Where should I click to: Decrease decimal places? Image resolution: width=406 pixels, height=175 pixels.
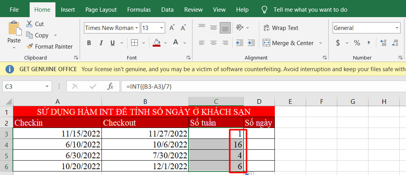point(395,43)
